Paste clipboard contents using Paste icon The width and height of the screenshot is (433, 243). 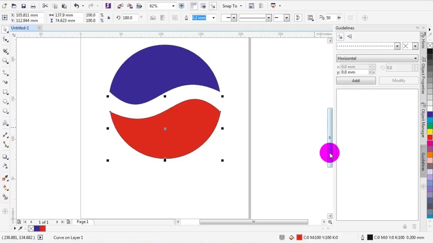64,6
